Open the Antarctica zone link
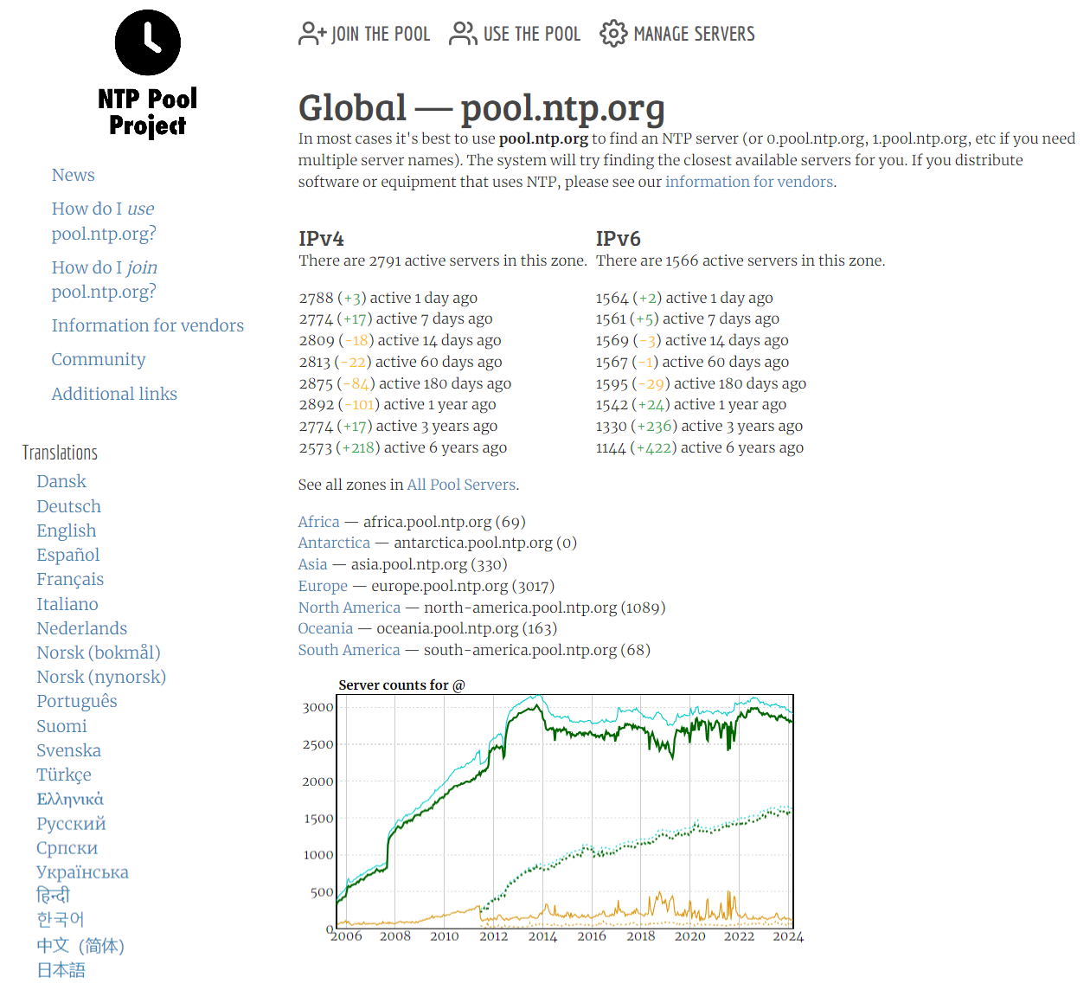1090x1003 pixels. (334, 543)
